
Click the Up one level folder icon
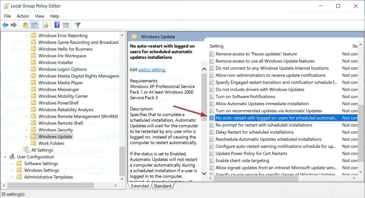tap(25, 25)
